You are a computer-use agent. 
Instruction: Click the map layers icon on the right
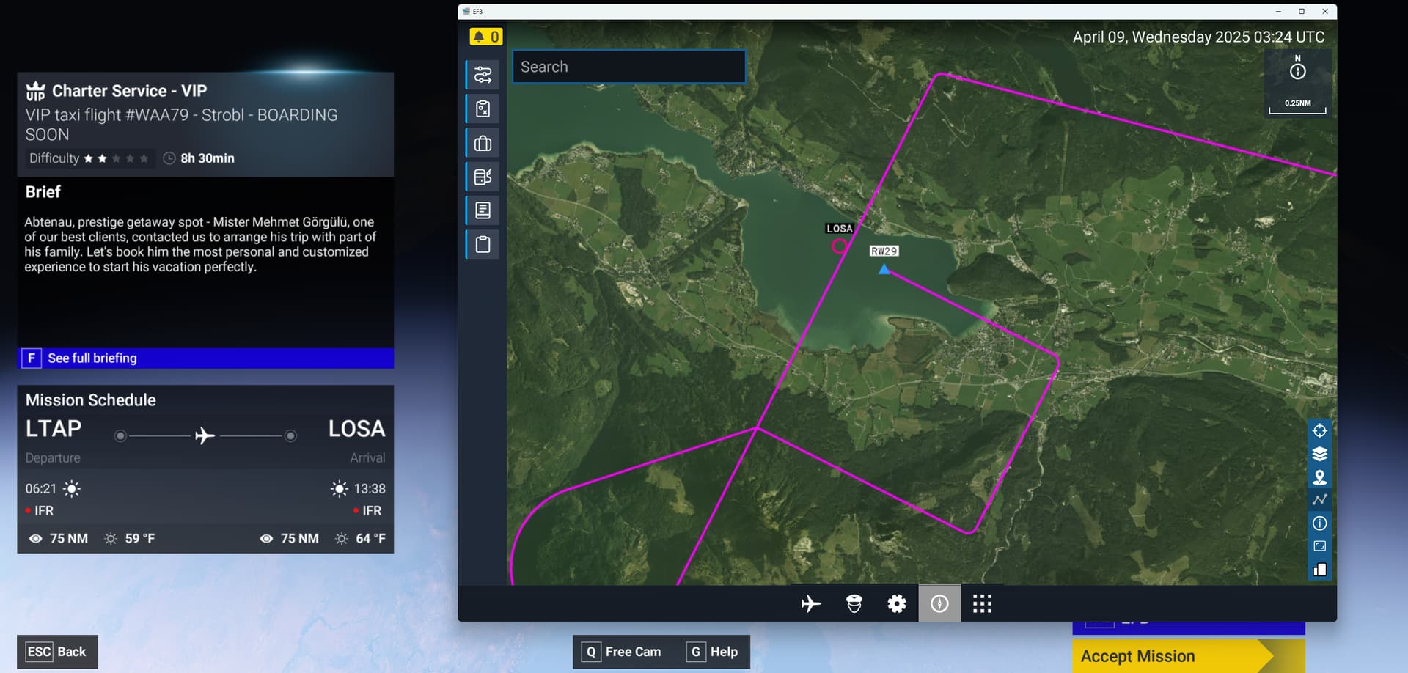click(x=1319, y=453)
